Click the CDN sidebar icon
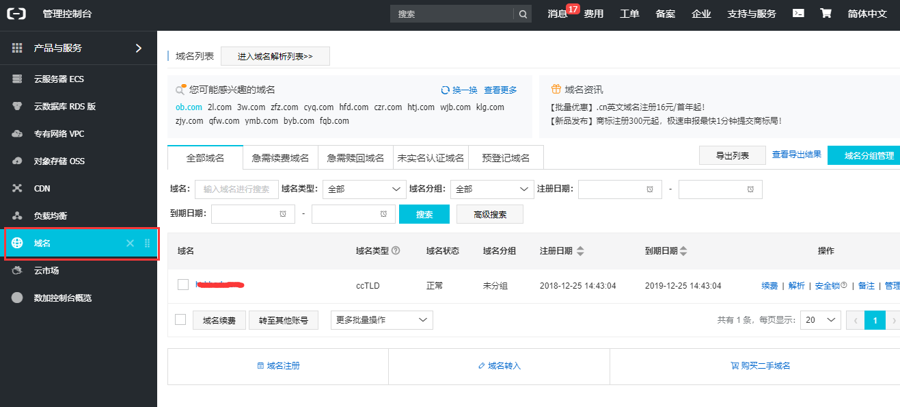 pos(18,188)
